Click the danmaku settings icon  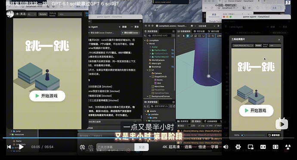[91, 147]
